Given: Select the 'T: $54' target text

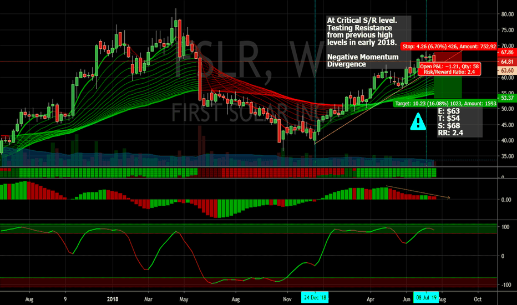Looking at the screenshot, I should (449, 118).
